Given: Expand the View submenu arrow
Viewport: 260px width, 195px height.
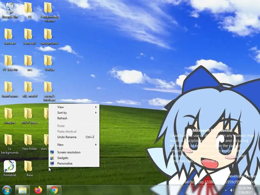Looking at the screenshot, I should click(96, 107).
